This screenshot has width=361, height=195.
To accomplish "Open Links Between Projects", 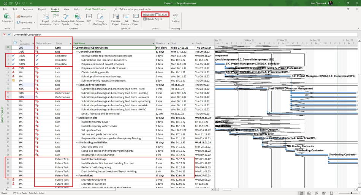I will click(78, 20).
